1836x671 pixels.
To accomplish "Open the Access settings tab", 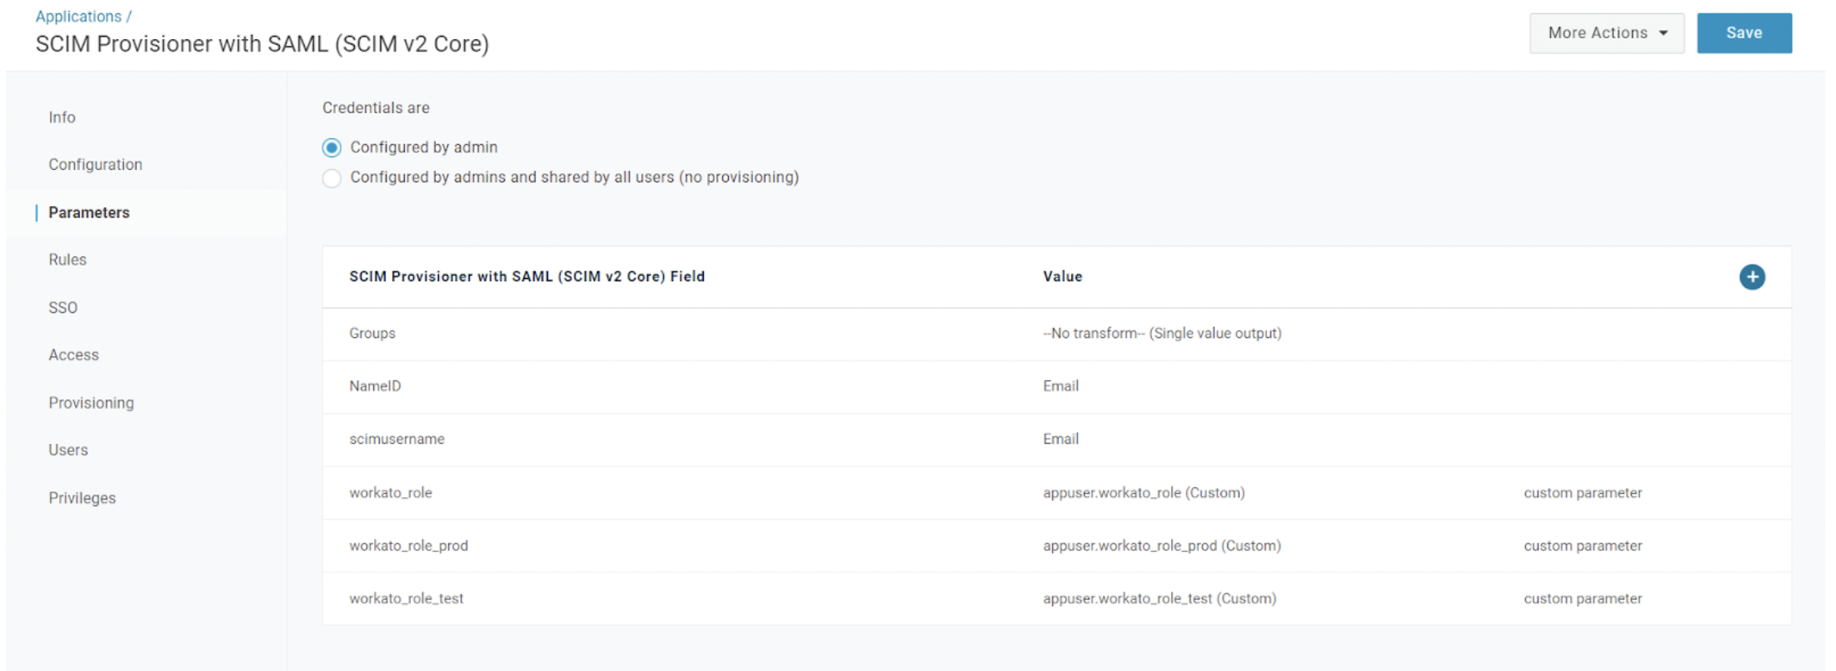I will 73,355.
